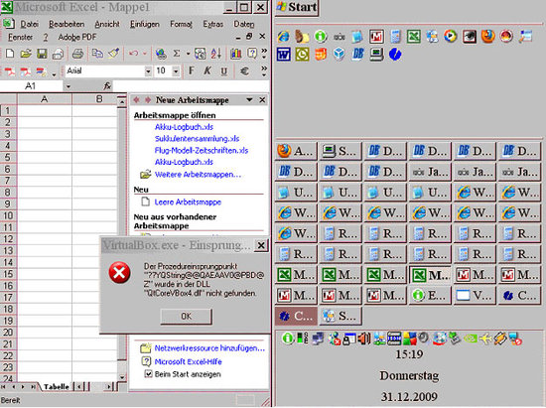Launch Microsoft Word from quick launch
This screenshot has height=408, width=546.
284,54
